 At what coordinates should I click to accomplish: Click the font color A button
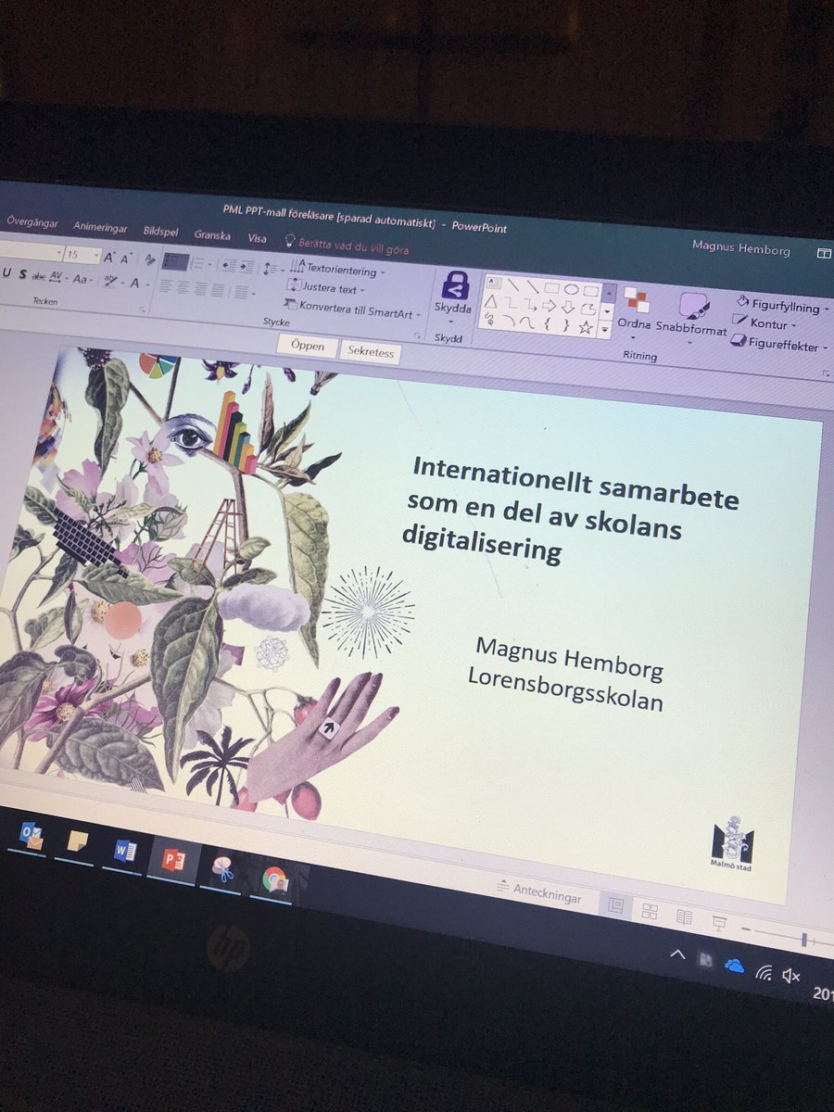(134, 283)
